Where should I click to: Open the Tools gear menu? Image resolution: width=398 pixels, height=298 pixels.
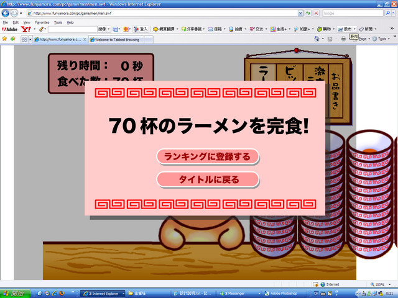coord(380,39)
